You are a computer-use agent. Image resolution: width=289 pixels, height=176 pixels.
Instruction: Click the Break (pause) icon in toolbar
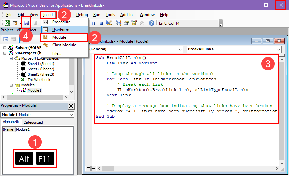pyautogui.click(x=94, y=23)
